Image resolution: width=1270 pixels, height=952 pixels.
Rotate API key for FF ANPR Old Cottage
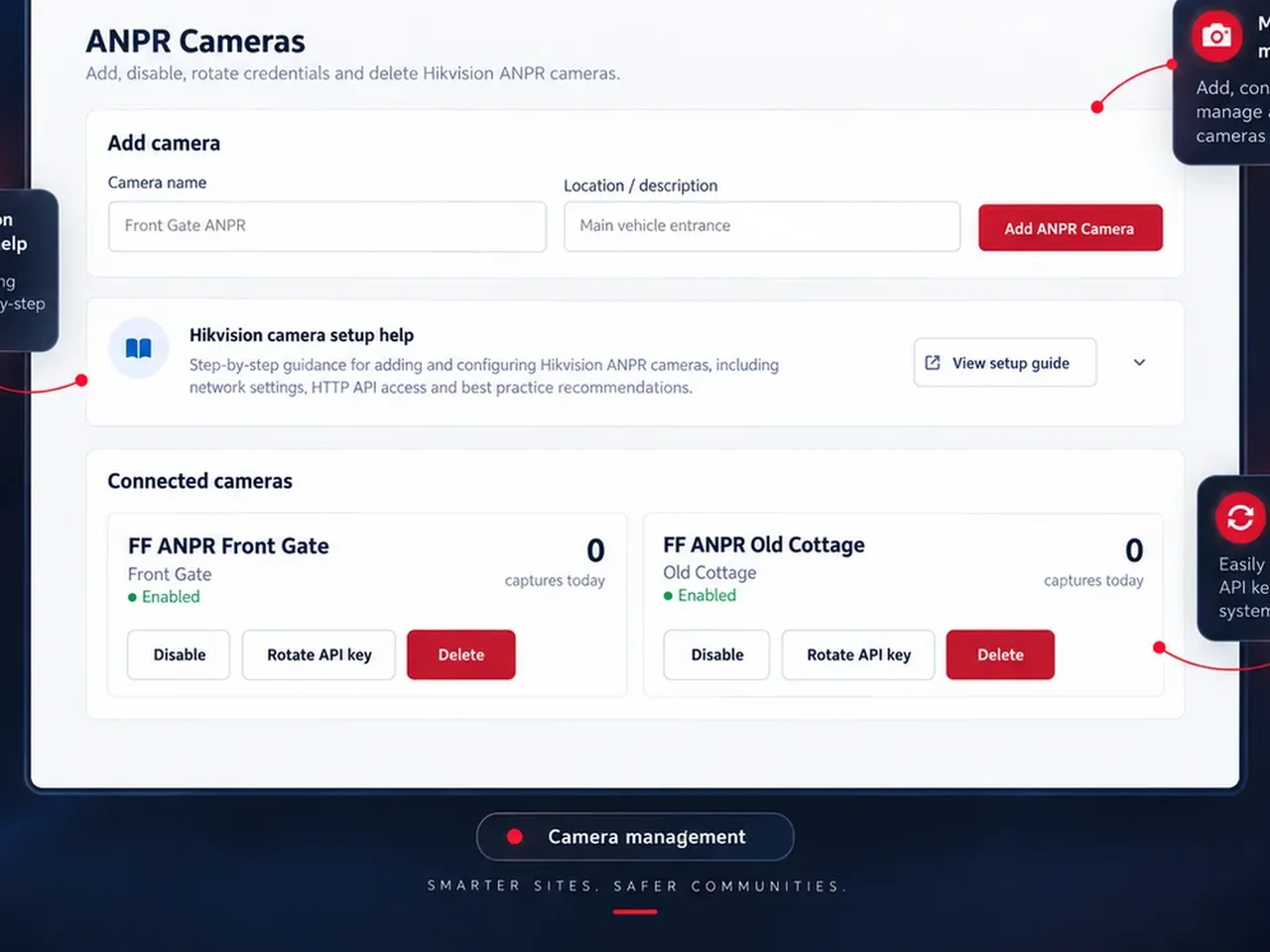(858, 654)
